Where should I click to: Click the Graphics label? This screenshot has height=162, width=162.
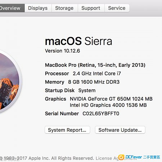(55, 99)
